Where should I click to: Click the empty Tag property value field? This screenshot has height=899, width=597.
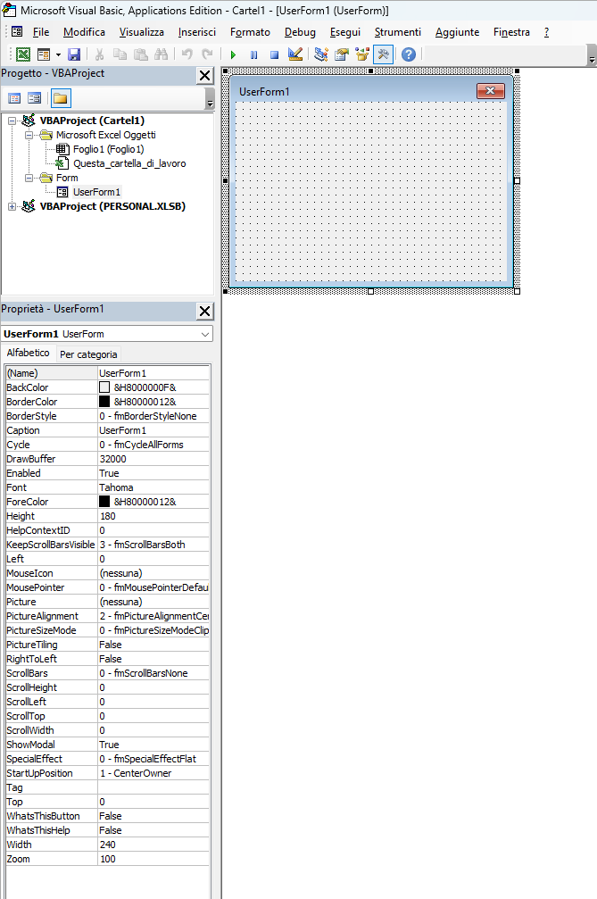pyautogui.click(x=153, y=787)
